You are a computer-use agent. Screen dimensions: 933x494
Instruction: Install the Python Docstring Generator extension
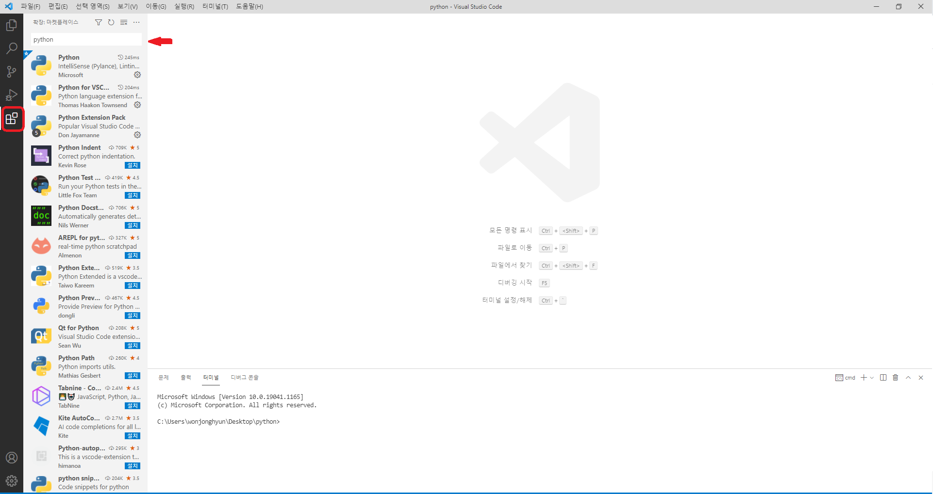(x=133, y=225)
